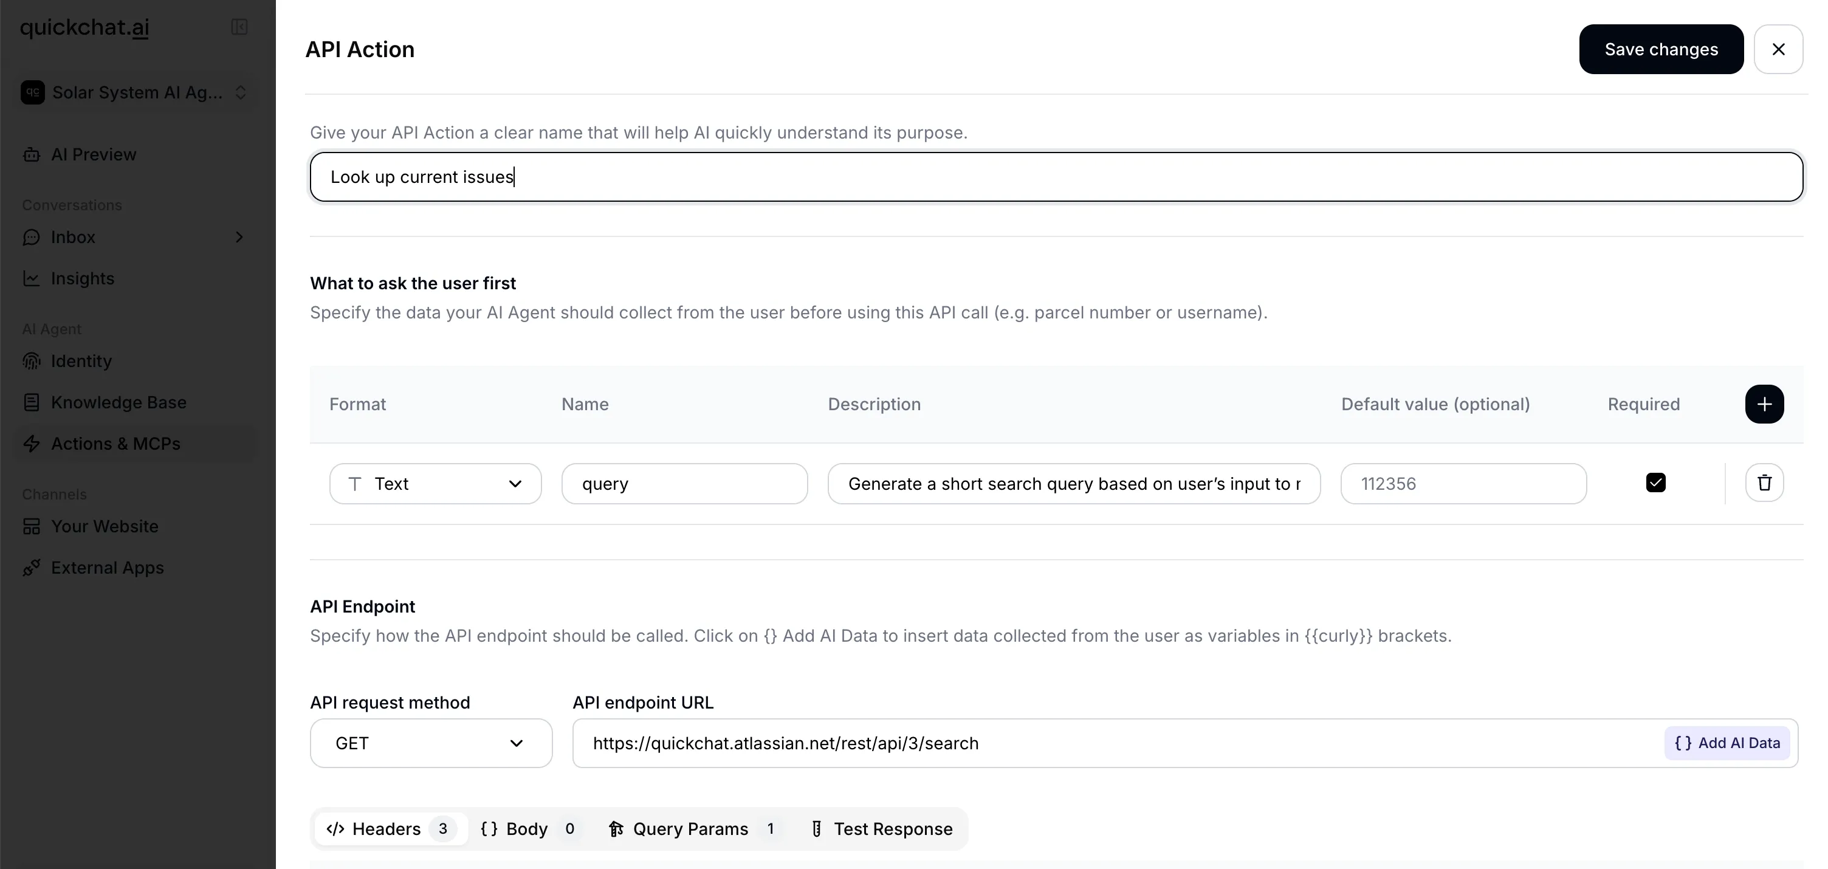Collapse the sidebar panel icon
This screenshot has height=869, width=1828.
point(239,27)
